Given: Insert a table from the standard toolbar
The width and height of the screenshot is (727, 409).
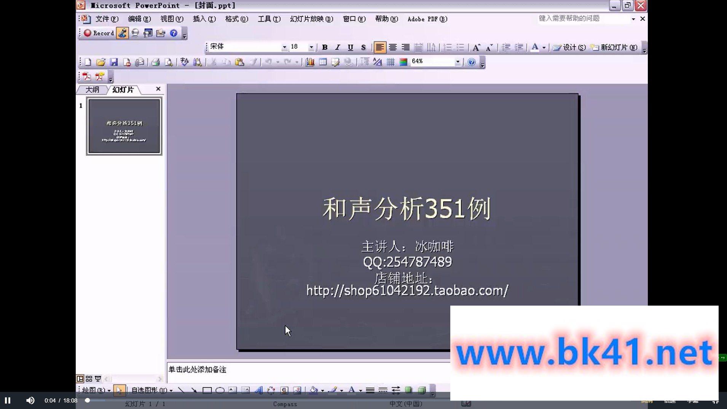Looking at the screenshot, I should point(323,62).
